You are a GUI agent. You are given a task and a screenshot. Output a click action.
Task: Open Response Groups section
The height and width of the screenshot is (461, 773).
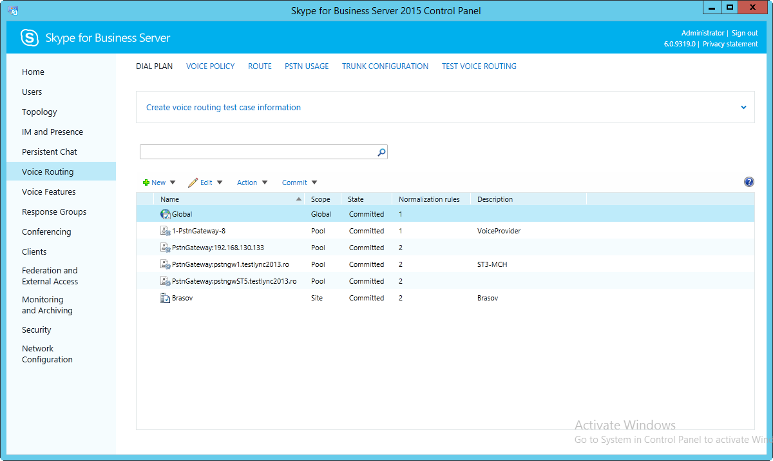pyautogui.click(x=54, y=212)
